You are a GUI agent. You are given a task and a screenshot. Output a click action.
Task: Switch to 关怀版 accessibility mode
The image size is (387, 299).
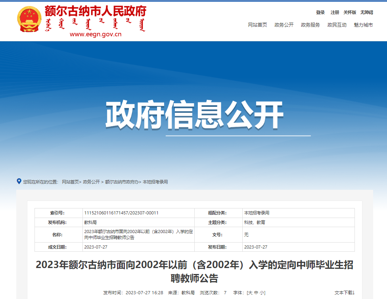coord(350,12)
